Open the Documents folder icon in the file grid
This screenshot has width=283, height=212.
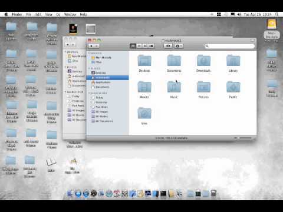coord(174,61)
